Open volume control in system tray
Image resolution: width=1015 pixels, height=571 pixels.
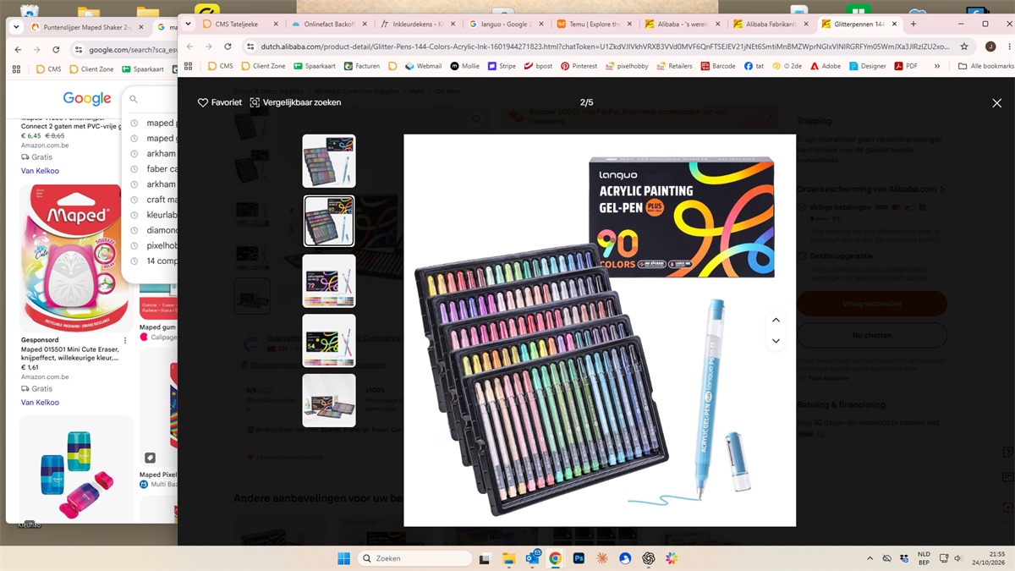(x=957, y=558)
